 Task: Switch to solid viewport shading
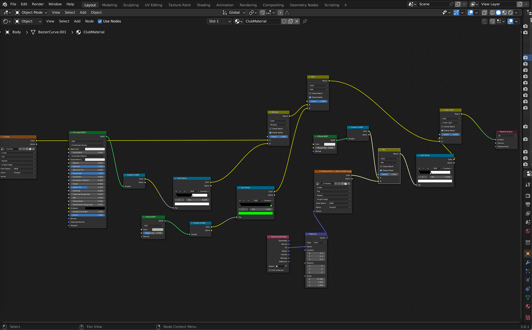click(x=498, y=12)
